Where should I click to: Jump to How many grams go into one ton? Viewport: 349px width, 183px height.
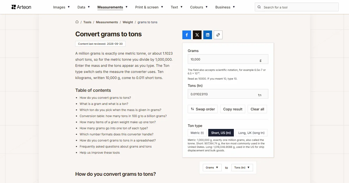[114, 128]
